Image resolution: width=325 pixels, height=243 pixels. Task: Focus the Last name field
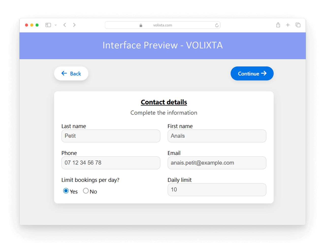(111, 136)
